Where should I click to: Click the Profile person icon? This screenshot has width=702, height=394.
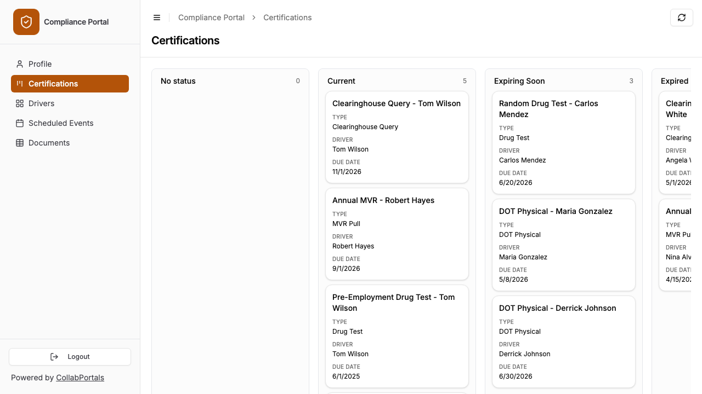20,64
